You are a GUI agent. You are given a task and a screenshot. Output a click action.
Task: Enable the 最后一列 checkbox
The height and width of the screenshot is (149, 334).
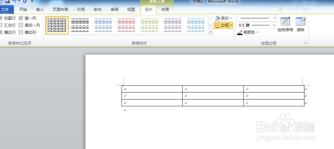tap(21, 25)
